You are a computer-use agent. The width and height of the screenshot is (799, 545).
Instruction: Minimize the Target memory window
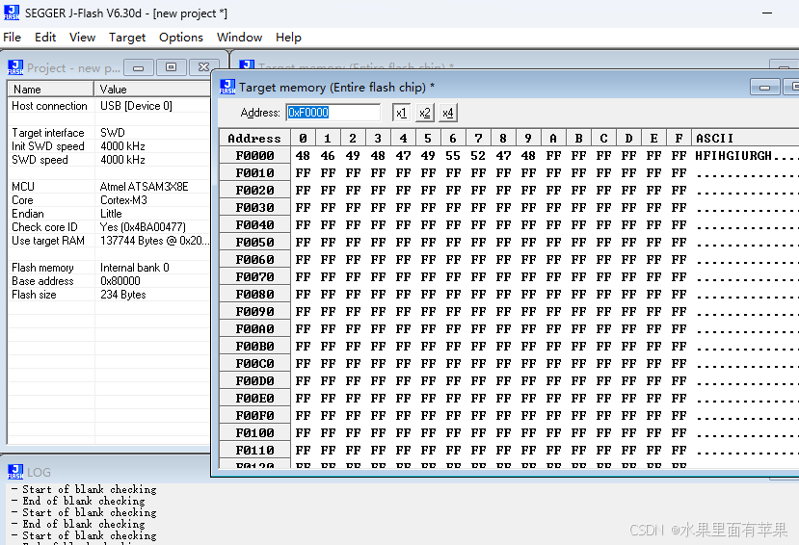[x=765, y=87]
